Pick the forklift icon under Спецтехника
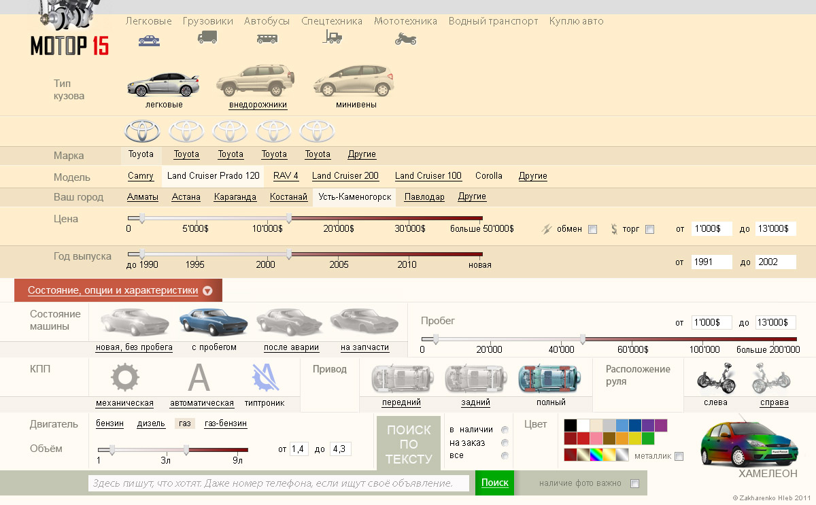Screen dimensions: 816x505 pyautogui.click(x=332, y=37)
